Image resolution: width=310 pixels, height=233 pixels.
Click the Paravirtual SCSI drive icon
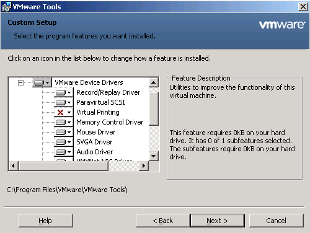coord(61,102)
